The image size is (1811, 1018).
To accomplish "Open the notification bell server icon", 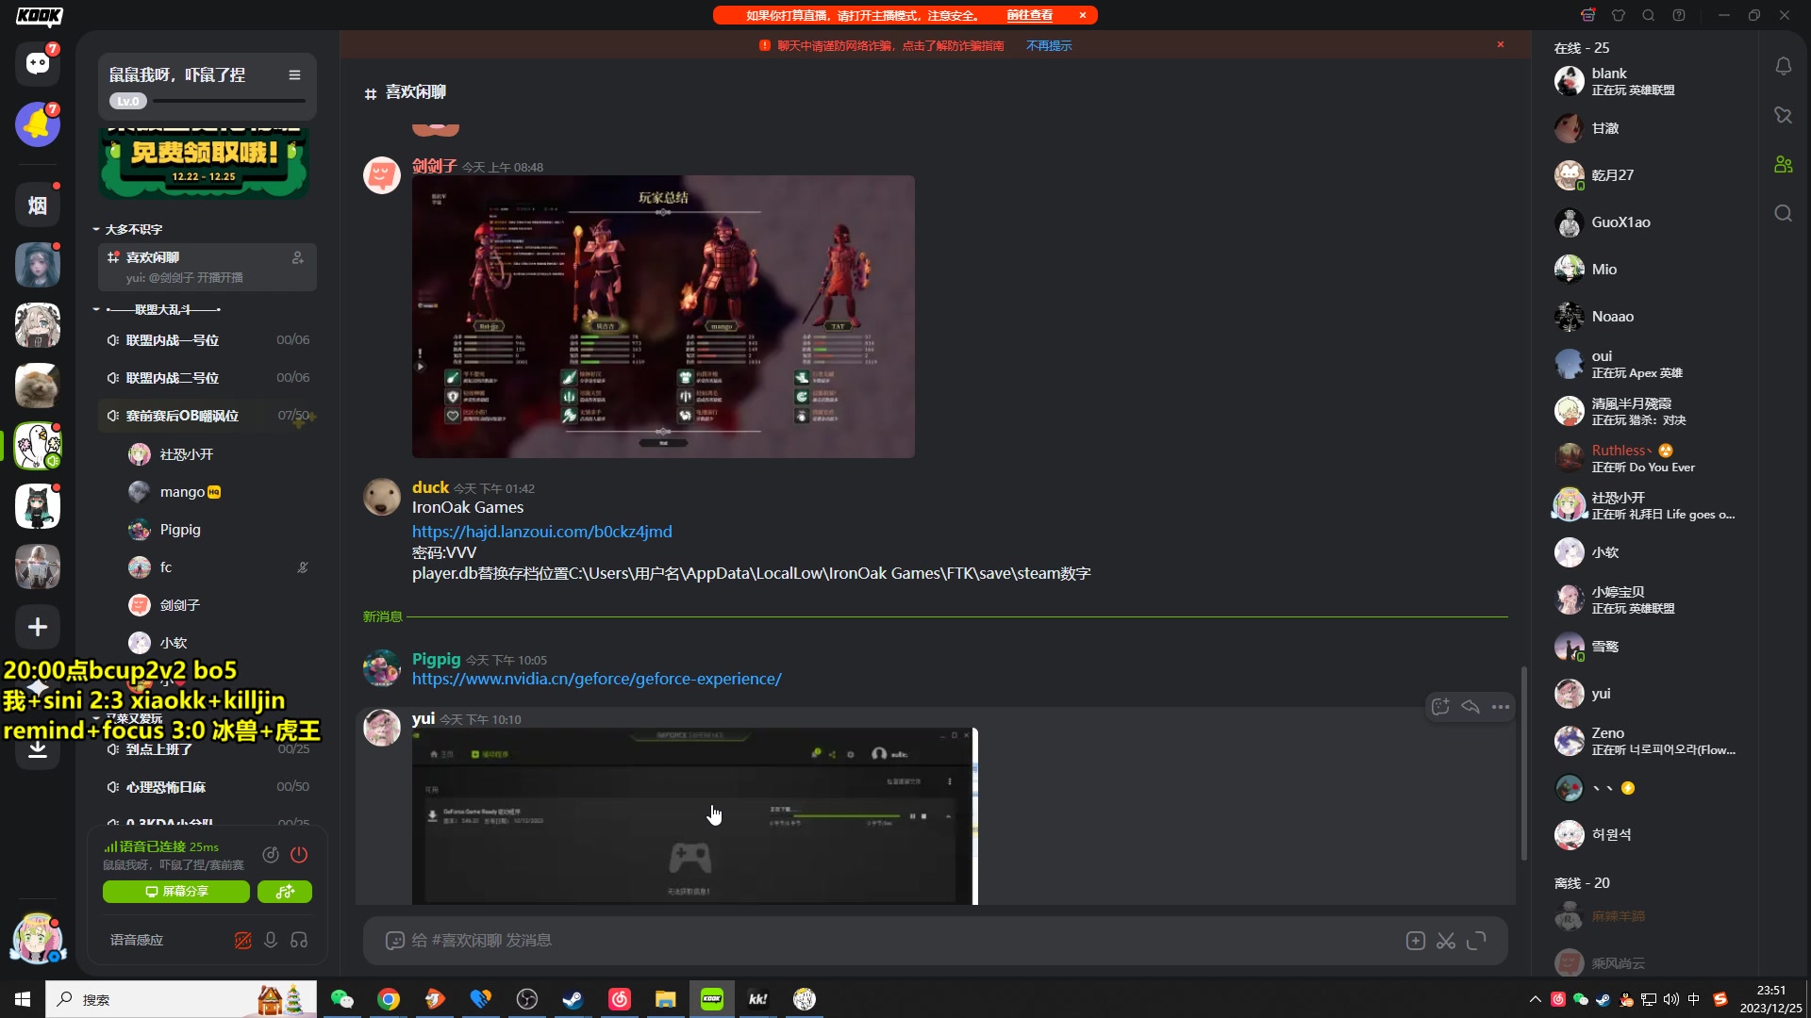I will point(38,124).
